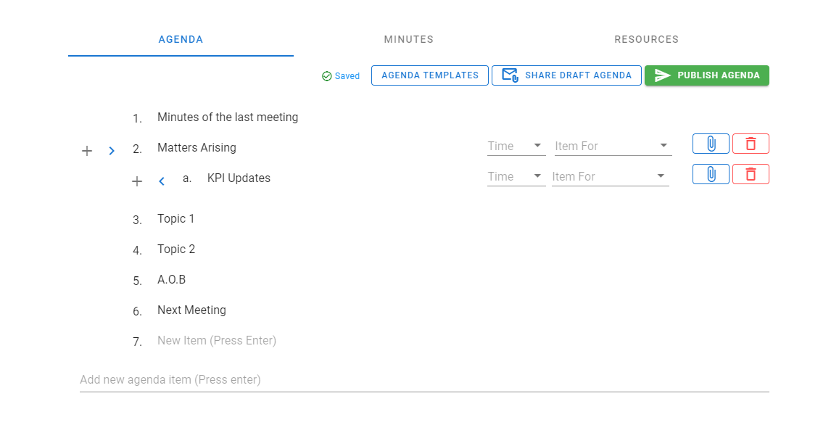Open the Item For dropdown for KPI Updates
Viewport: 839px width, 446px height.
(x=611, y=177)
